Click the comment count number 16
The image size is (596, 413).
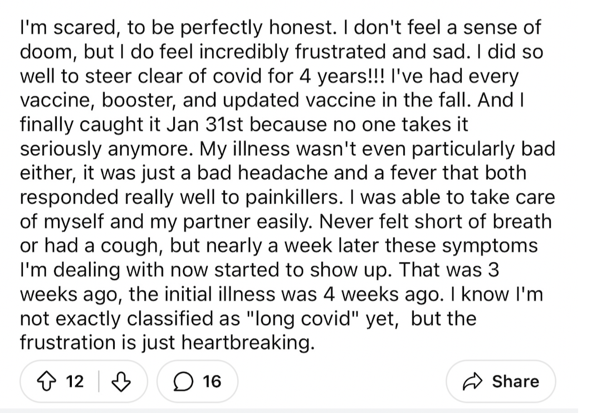pos(212,381)
